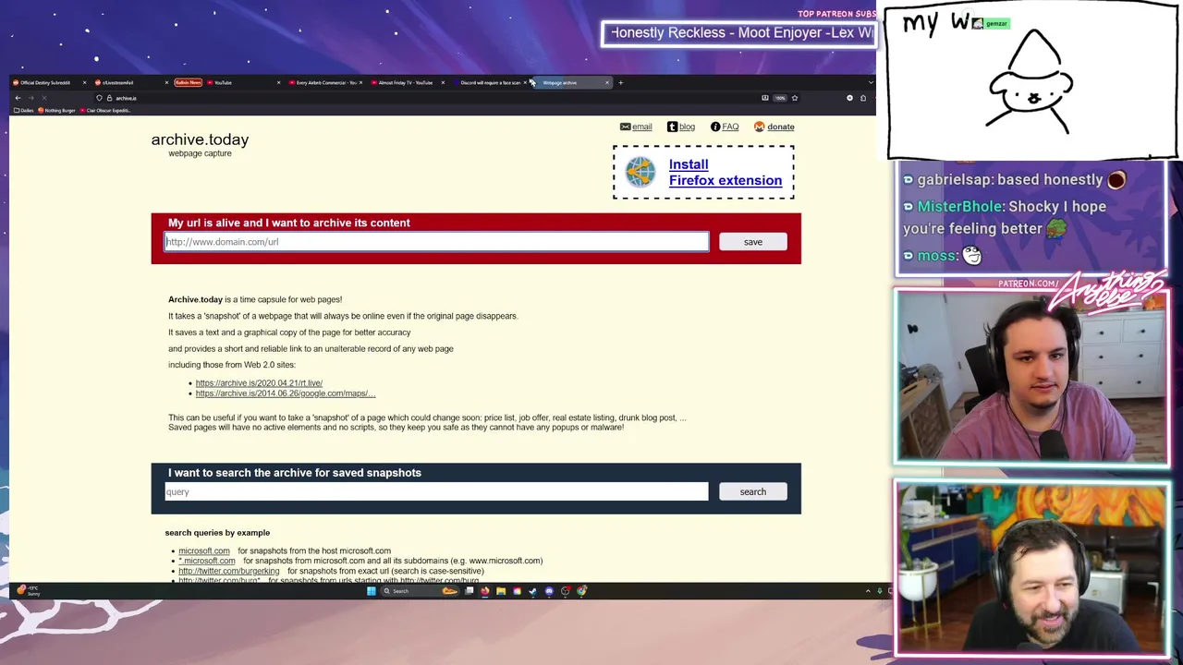Open the archive.is rt.live example link
1183x665 pixels.
click(x=259, y=382)
